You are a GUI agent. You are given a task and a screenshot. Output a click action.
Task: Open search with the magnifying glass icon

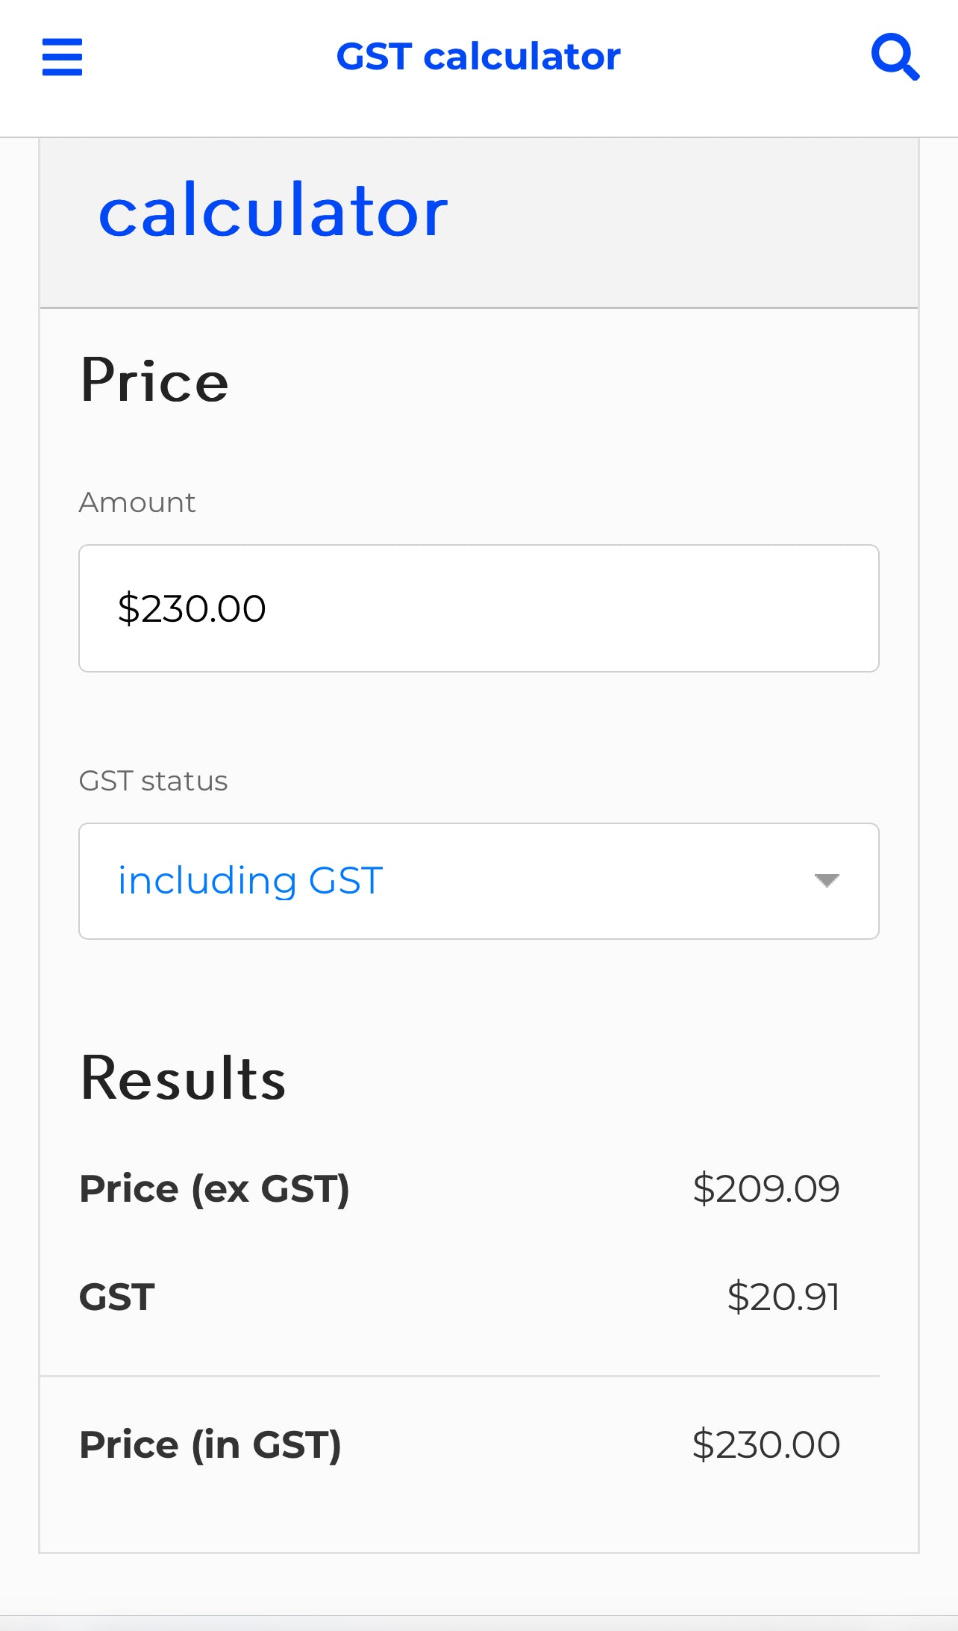coord(895,57)
